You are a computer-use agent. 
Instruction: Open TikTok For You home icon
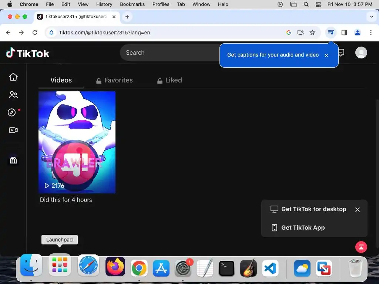(x=13, y=77)
